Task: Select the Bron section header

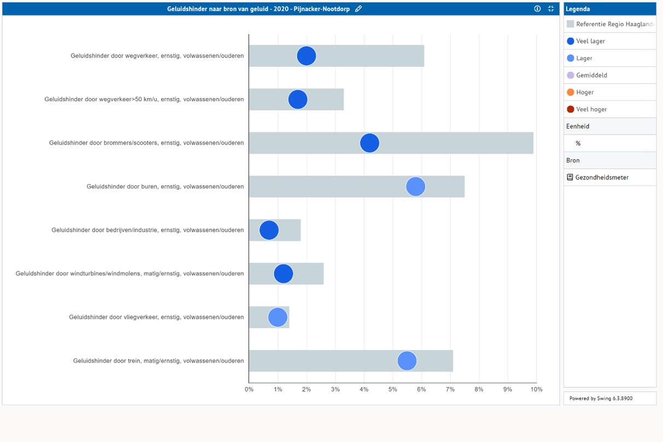Action: coord(609,160)
